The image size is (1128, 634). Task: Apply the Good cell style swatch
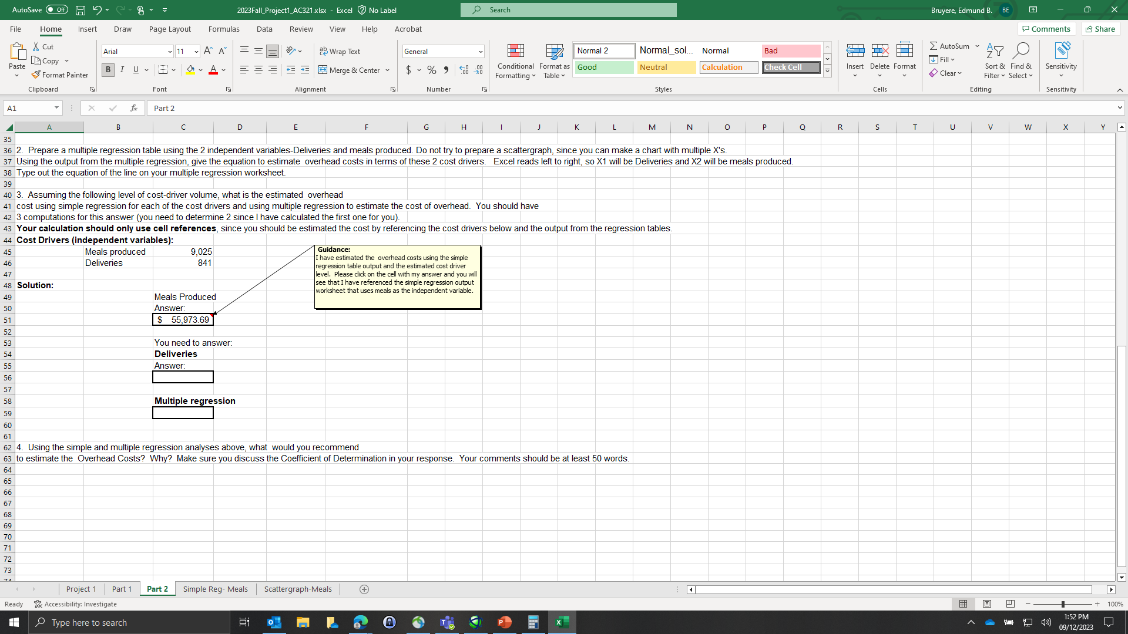pos(604,68)
